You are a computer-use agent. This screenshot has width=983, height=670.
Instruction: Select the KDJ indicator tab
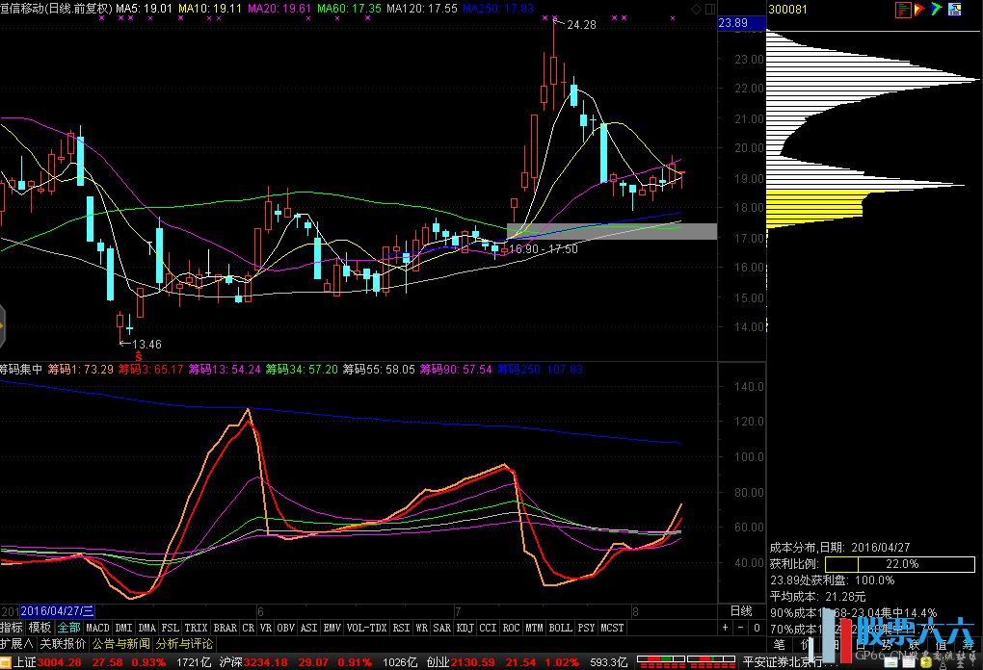tap(465, 628)
